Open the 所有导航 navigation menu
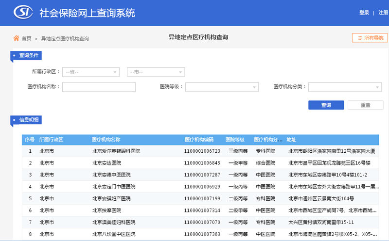 pos(367,38)
